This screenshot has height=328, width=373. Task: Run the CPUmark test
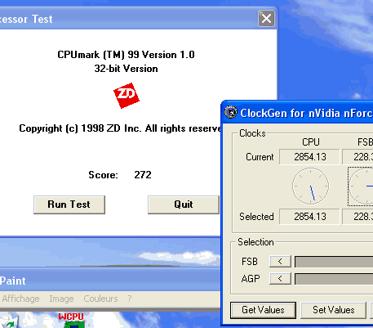(69, 204)
